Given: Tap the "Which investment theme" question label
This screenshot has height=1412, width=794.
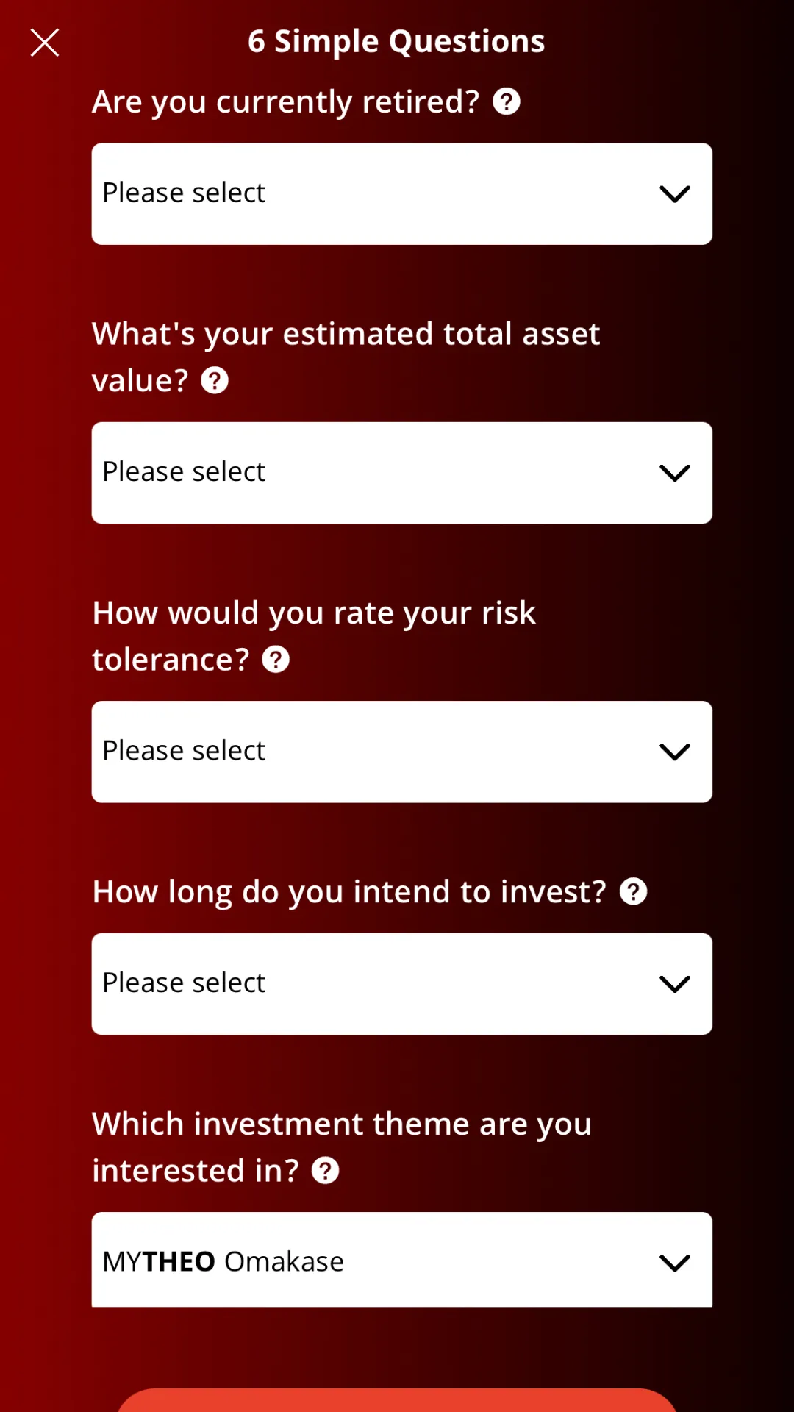Looking at the screenshot, I should tap(342, 1147).
